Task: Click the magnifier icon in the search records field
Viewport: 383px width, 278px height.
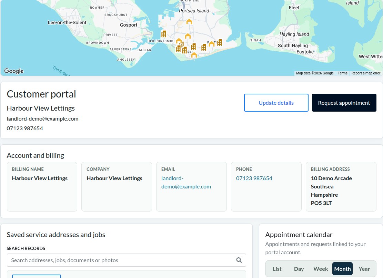Action: pyautogui.click(x=239, y=260)
